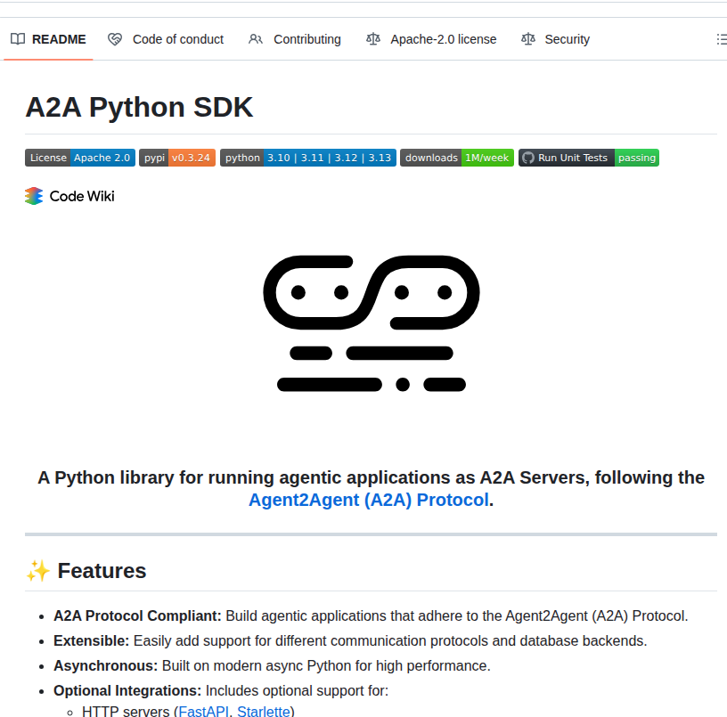The width and height of the screenshot is (727, 717).
Task: Click the README book icon
Action: click(x=18, y=39)
